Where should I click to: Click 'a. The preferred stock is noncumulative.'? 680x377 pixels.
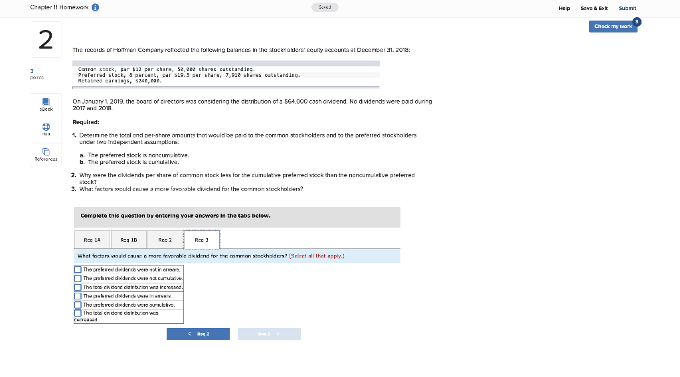click(x=134, y=155)
